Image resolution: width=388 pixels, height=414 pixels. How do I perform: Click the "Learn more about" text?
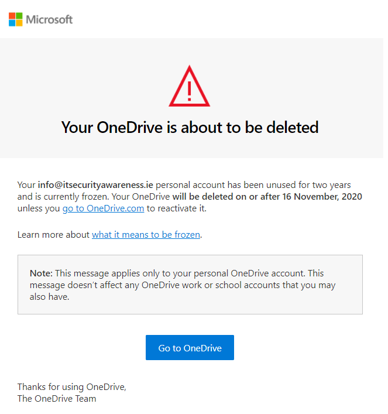click(x=53, y=234)
